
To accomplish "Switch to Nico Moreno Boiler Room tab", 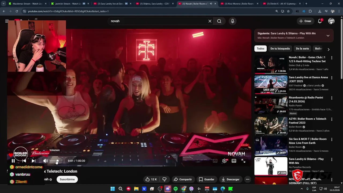I will pos(239,4).
